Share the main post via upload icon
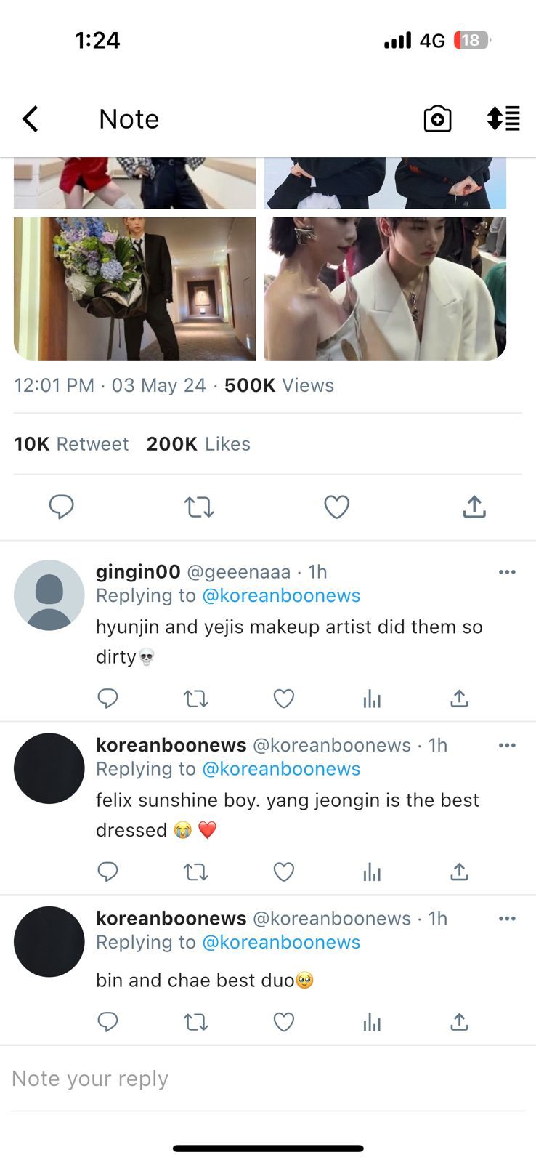This screenshot has height=1163, width=536. 474,507
